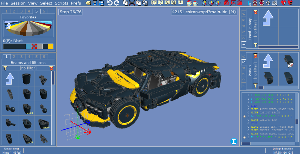The height and width of the screenshot is (154, 300).
Task: Clear the filter in the Used in step bin
Action: [255, 12]
